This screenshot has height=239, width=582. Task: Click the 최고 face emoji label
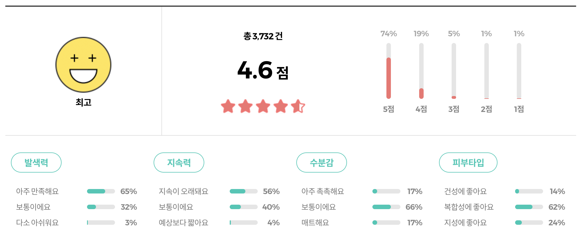pyautogui.click(x=84, y=102)
